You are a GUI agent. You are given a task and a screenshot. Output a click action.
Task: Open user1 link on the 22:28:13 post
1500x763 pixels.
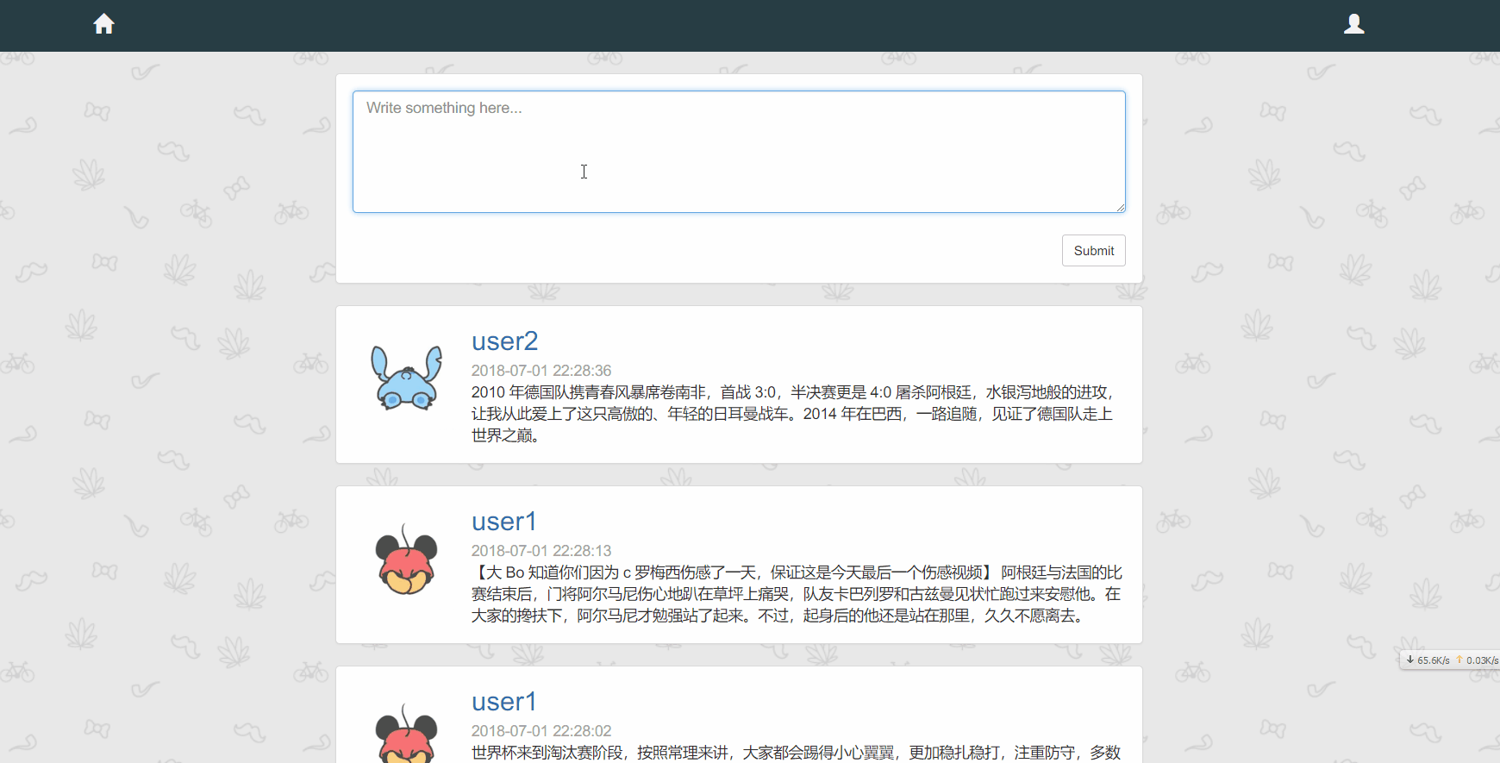pyautogui.click(x=503, y=522)
